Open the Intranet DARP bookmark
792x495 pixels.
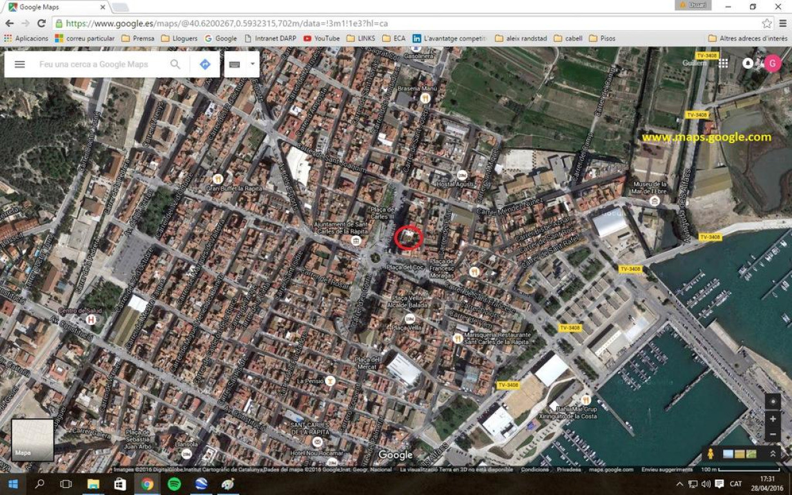coord(269,39)
